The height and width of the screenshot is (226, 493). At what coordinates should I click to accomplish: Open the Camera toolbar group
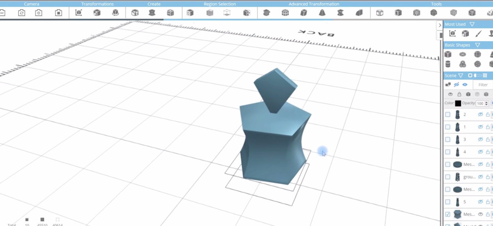[x=32, y=4]
